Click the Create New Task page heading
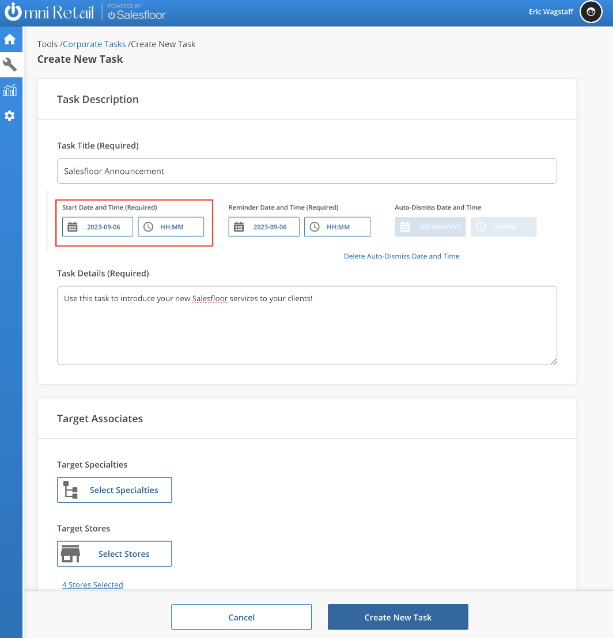613x638 pixels. click(80, 59)
